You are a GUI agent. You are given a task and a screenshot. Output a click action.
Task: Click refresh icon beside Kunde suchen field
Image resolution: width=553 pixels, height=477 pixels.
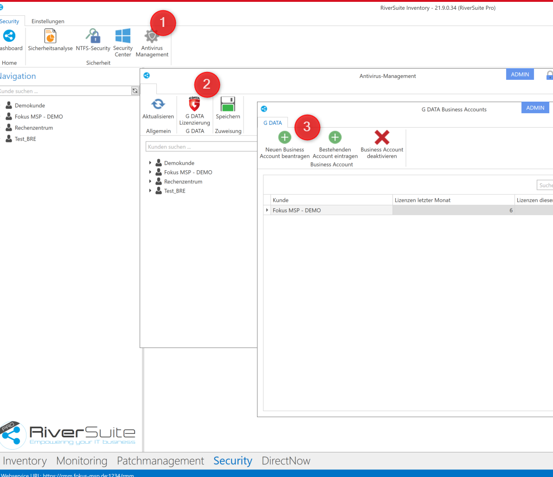[x=135, y=91]
